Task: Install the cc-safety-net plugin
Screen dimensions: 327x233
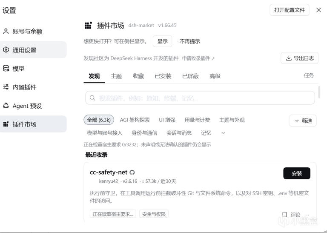Action: pyautogui.click(x=296, y=173)
